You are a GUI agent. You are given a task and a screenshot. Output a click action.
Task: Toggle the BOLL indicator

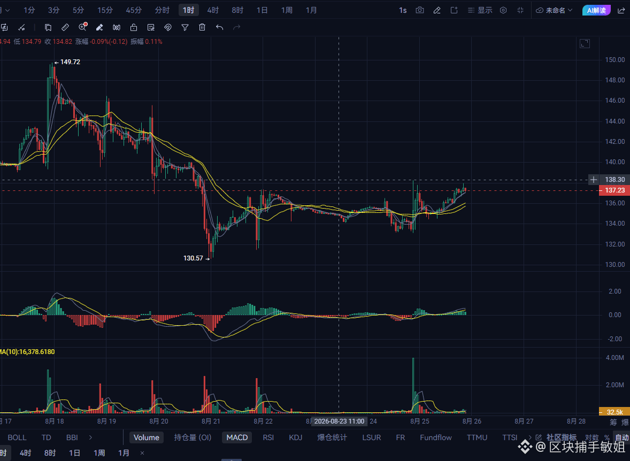[x=17, y=437]
